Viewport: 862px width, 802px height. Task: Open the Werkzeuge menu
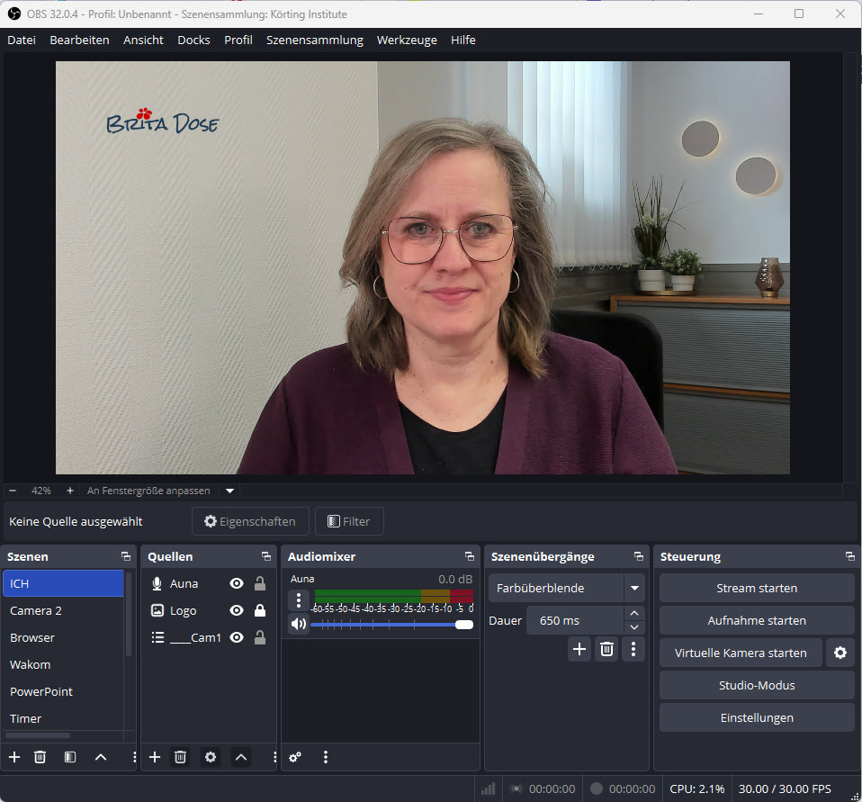(407, 40)
